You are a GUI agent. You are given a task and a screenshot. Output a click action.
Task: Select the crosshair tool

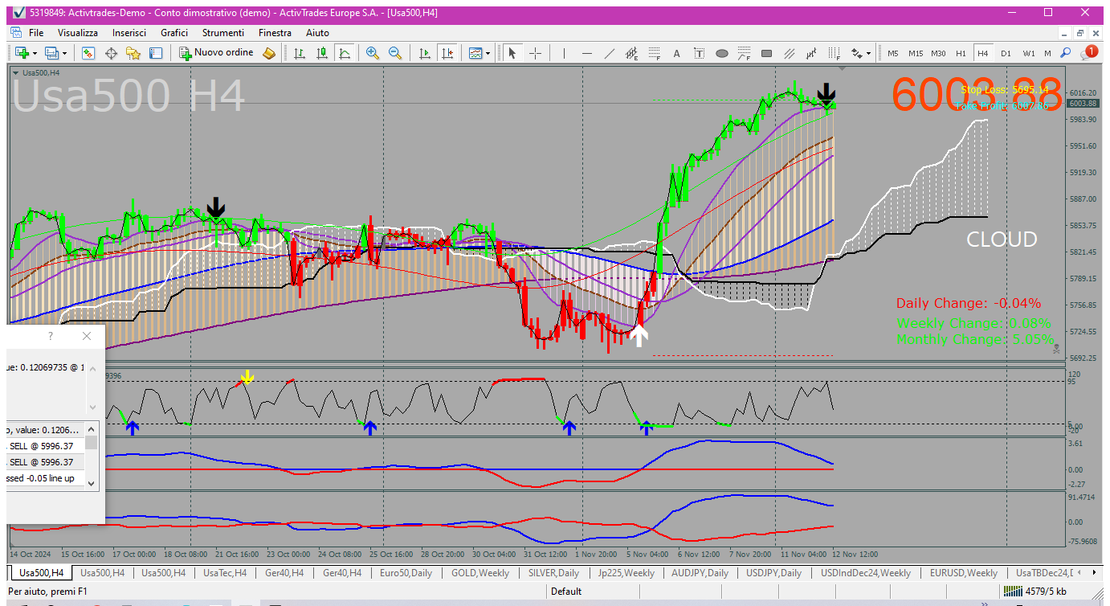click(x=535, y=53)
